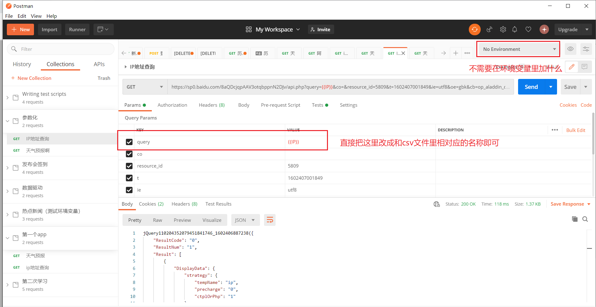
Task: Open the settings gear icon
Action: pos(503,29)
